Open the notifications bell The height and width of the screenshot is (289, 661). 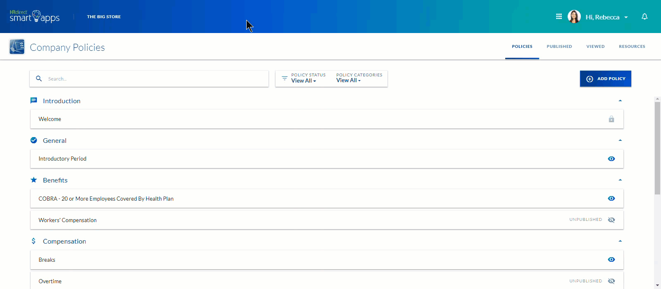[x=644, y=17]
